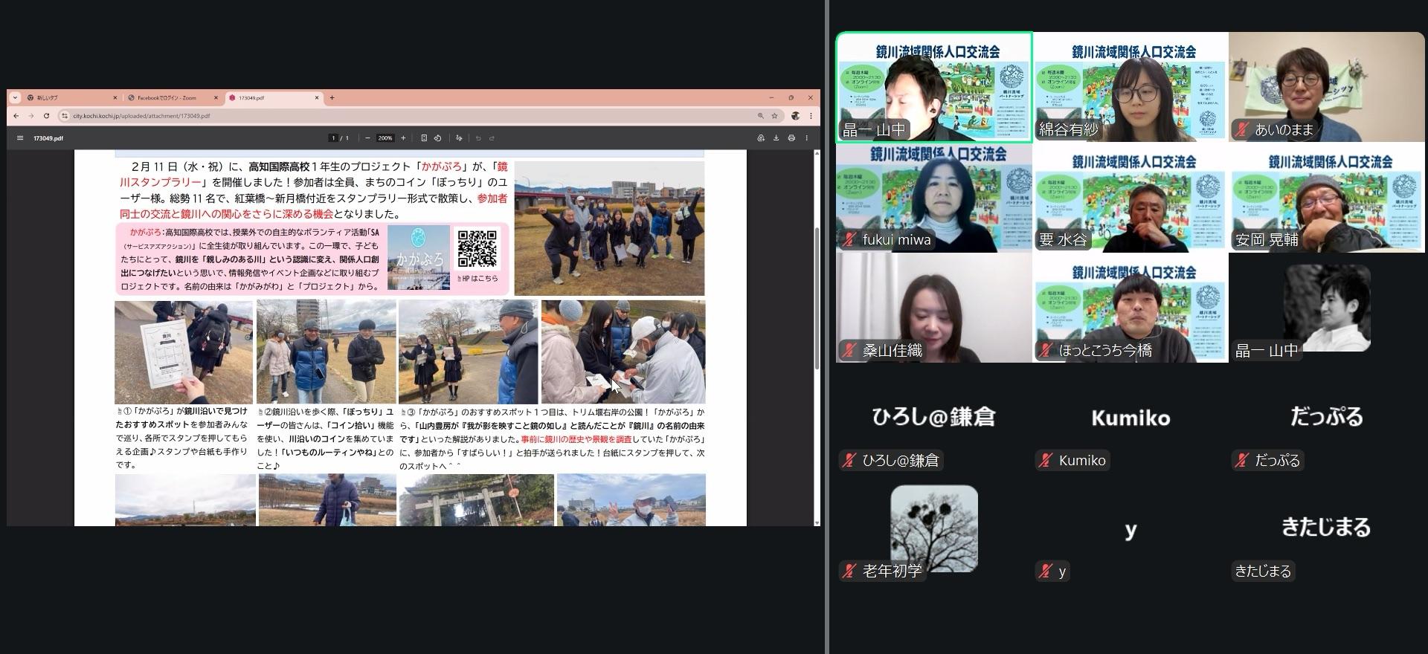The height and width of the screenshot is (654, 1428).
Task: Open a new browser tab
Action: coord(332,97)
